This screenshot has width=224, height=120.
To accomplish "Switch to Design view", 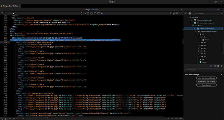I will coord(88,10).
